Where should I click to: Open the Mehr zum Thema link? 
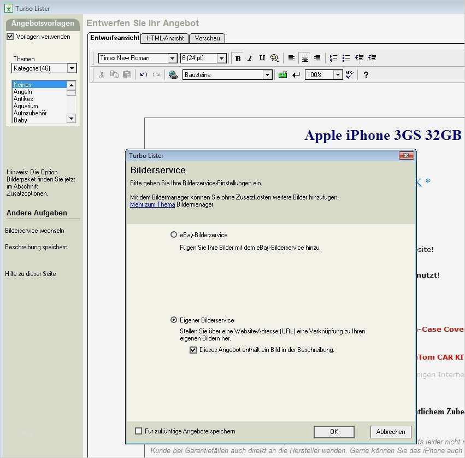click(x=152, y=204)
